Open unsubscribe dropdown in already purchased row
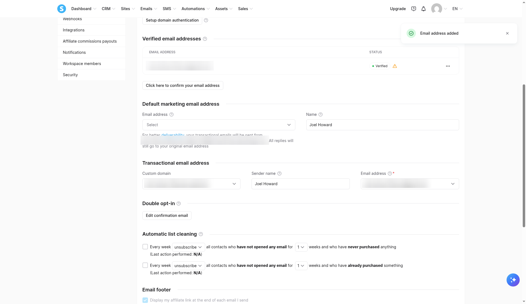 point(188,266)
